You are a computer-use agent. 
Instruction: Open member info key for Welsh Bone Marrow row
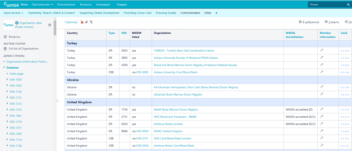pos(322,109)
